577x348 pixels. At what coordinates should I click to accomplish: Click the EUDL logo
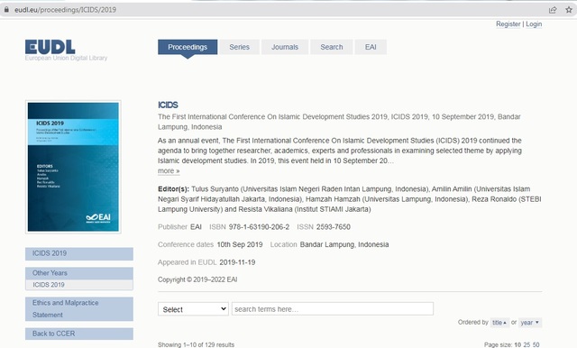(x=50, y=47)
